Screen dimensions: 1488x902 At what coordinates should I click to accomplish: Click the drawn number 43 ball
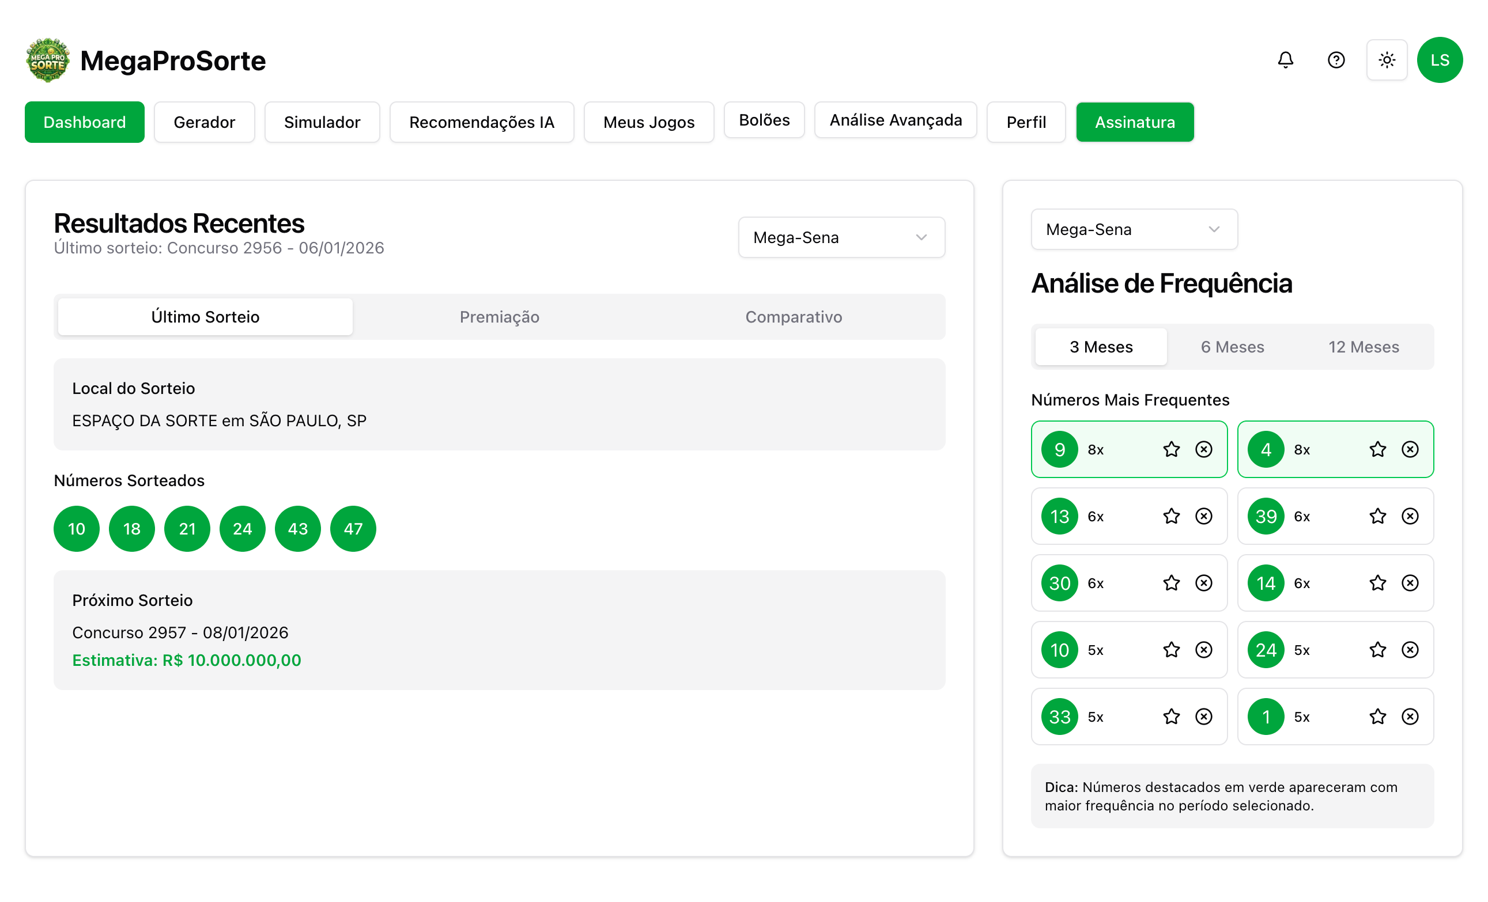(x=298, y=529)
